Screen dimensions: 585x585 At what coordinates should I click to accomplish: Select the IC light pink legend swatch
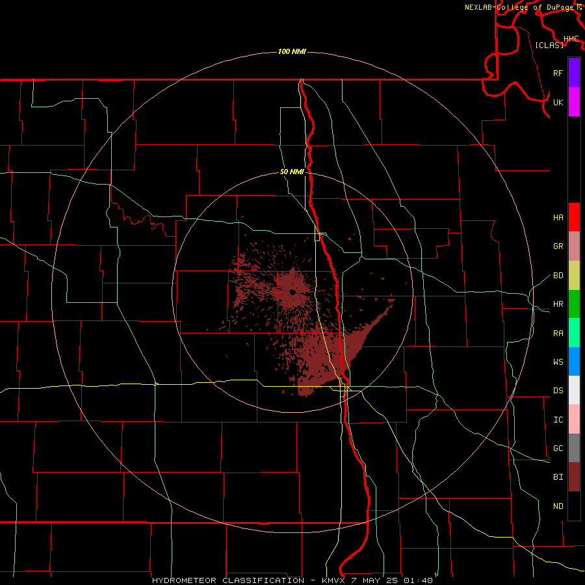[x=574, y=419]
